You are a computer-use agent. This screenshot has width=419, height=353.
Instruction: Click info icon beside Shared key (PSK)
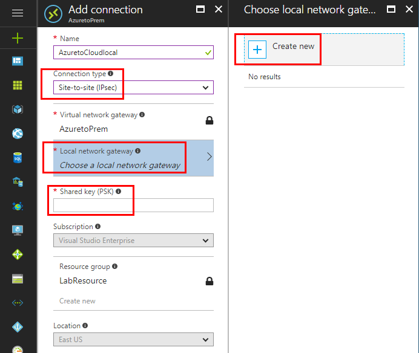click(118, 192)
